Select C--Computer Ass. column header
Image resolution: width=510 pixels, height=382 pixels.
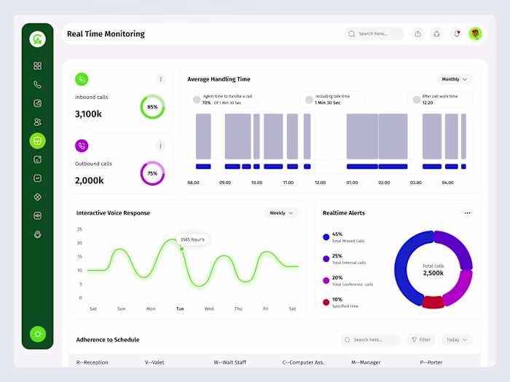pos(303,362)
